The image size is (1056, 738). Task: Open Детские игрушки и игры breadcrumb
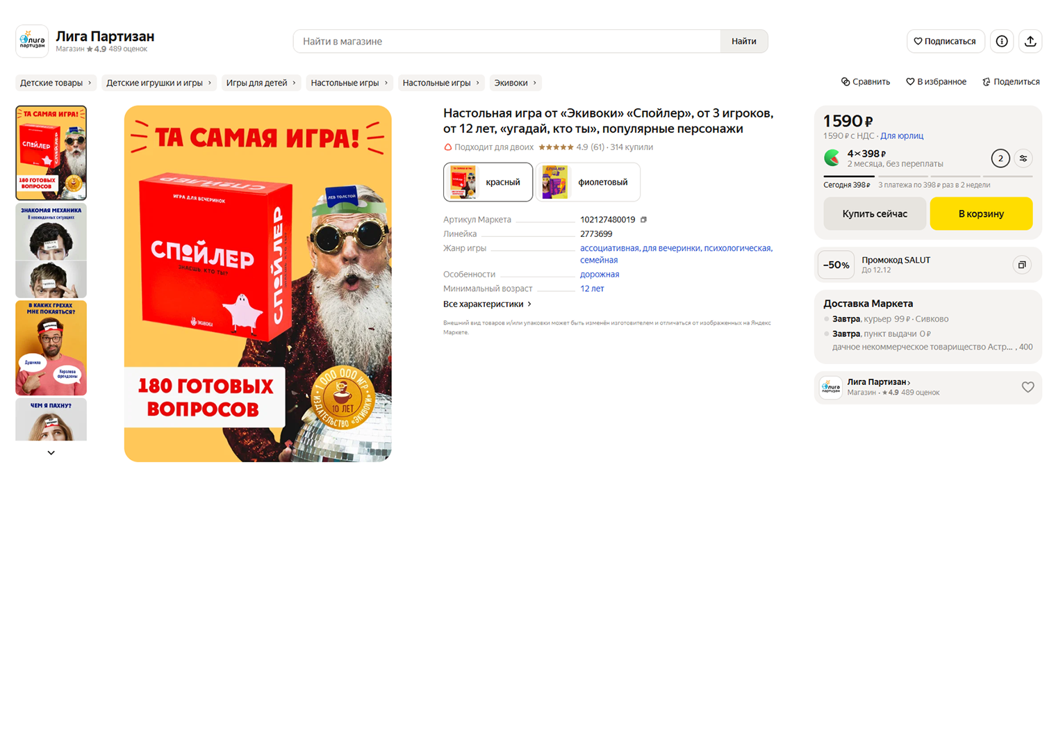coord(159,83)
